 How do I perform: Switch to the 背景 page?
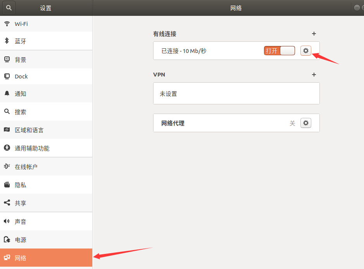(x=46, y=60)
